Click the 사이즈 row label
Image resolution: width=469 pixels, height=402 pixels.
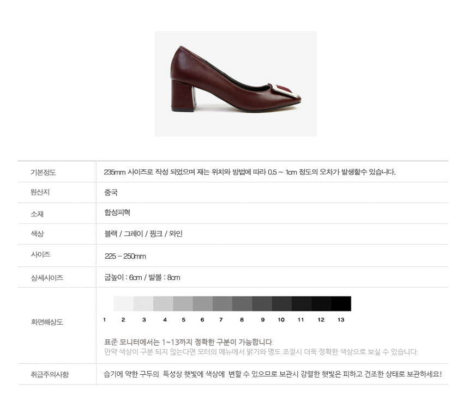pyautogui.click(x=40, y=254)
